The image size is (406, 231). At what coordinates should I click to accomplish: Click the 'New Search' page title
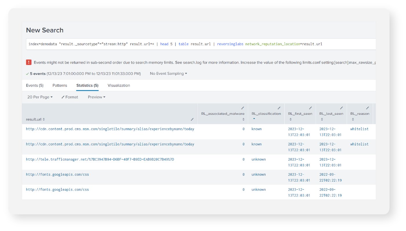(x=45, y=30)
